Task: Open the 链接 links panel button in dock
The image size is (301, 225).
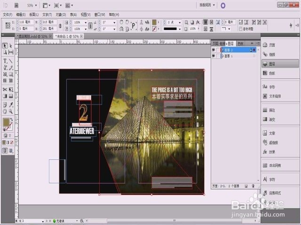Action: click(280, 54)
